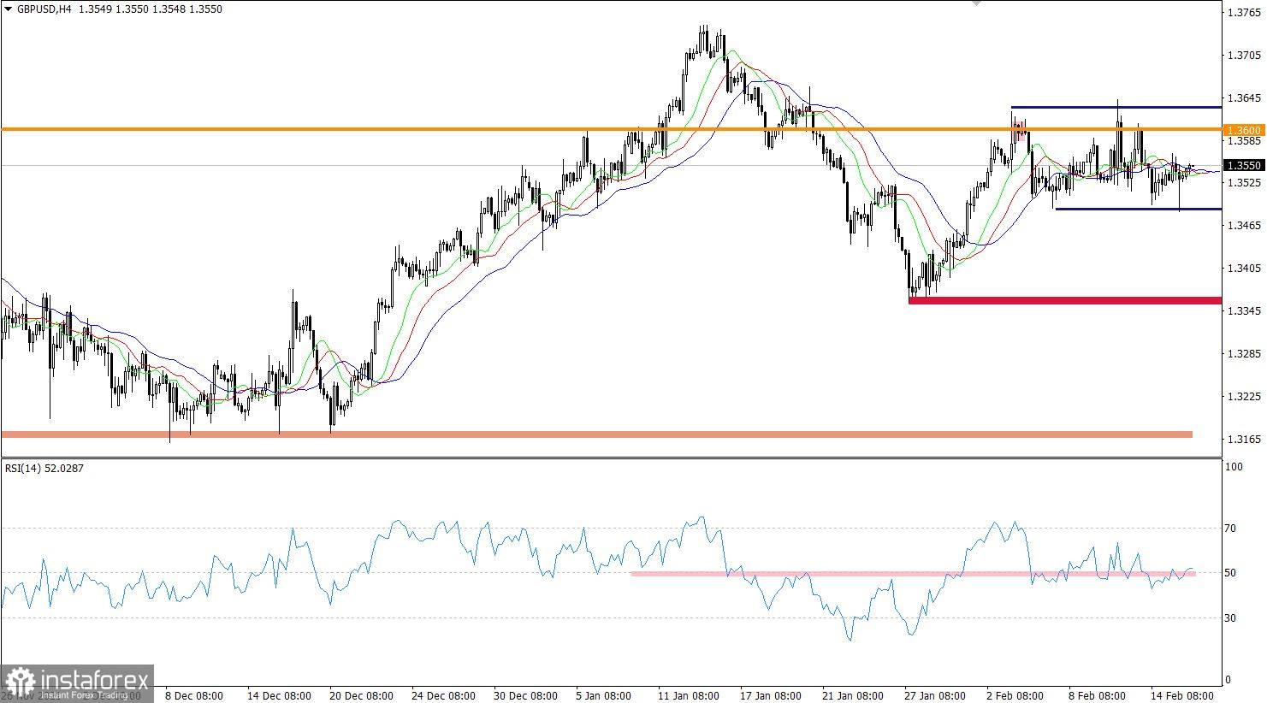Click the 17 Jan 08:00 time label
The image size is (1267, 703).
point(771,695)
